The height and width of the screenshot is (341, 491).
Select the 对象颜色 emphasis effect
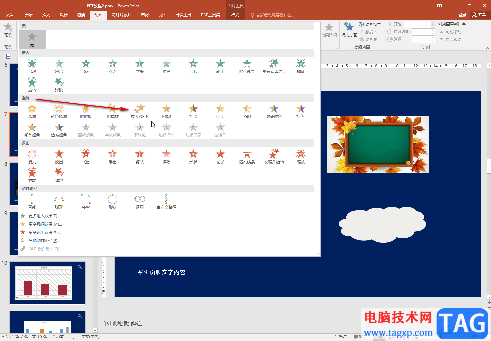274,111
